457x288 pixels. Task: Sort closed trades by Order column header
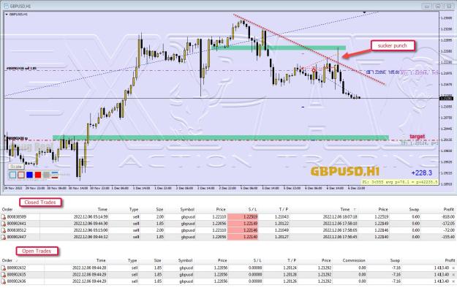click(x=7, y=209)
